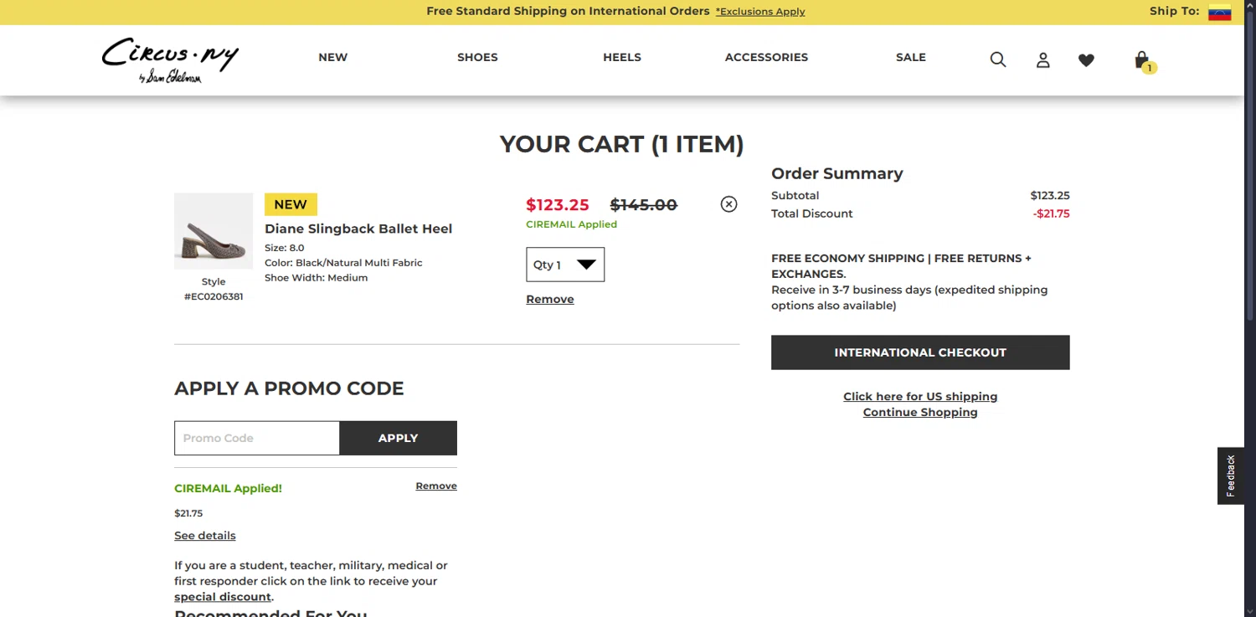
Task: Open the SALE menu
Action: pyautogui.click(x=910, y=58)
